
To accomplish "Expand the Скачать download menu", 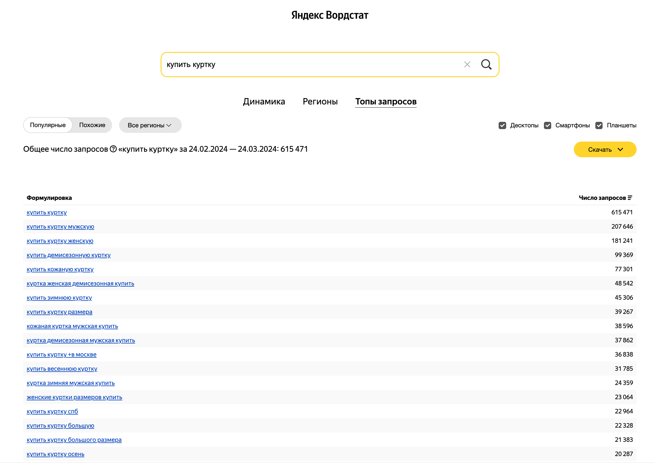I will tap(605, 149).
